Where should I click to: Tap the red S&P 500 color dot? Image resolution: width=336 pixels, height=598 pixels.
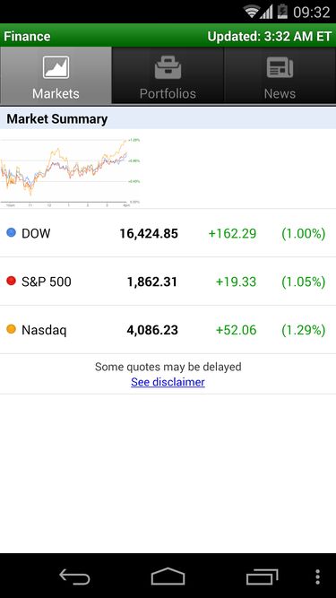click(x=12, y=281)
